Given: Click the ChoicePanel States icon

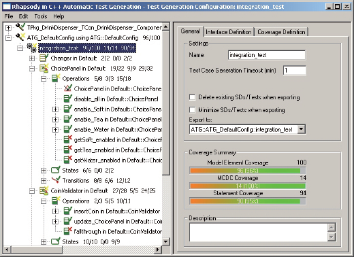Looking at the screenshot, I should point(56,170).
